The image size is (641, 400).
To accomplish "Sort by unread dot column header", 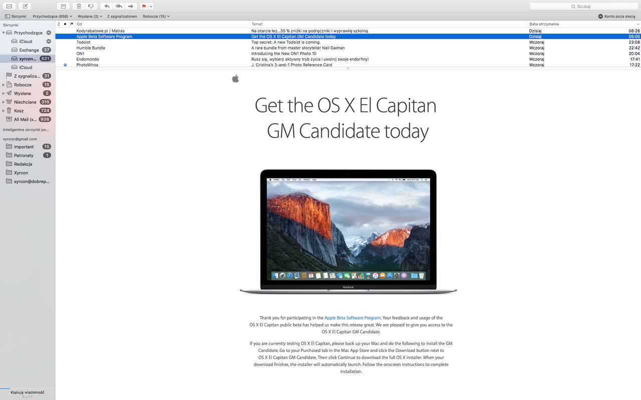I will (x=65, y=24).
